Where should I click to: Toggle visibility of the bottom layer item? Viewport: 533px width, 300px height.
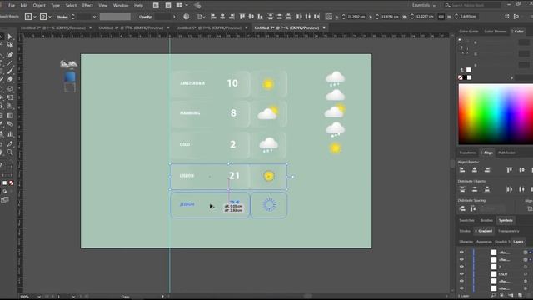coord(461,288)
